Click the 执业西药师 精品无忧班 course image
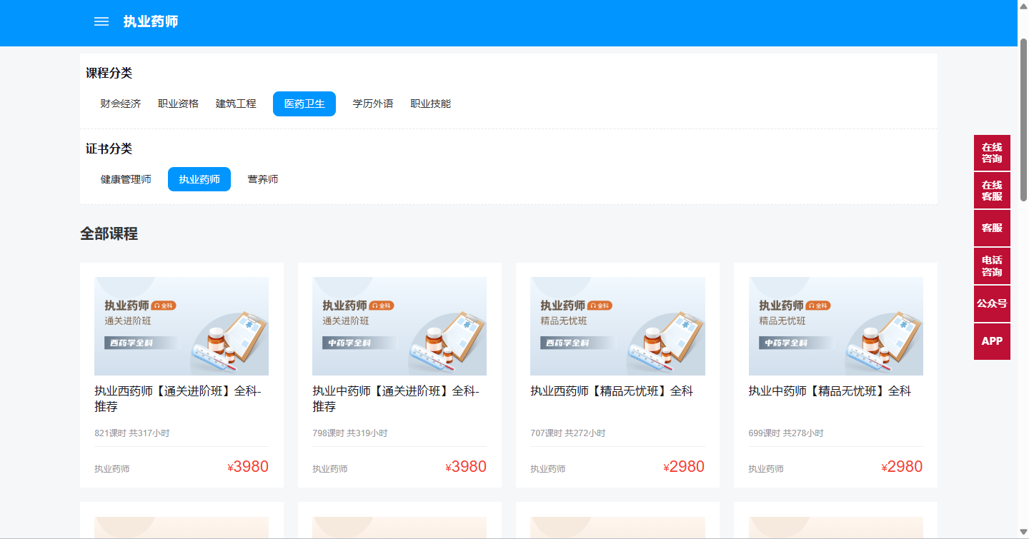Screen dimensions: 1029x539 (x=617, y=326)
